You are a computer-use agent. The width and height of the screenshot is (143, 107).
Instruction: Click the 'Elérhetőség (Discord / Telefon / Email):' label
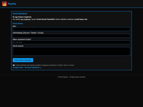click(28, 33)
